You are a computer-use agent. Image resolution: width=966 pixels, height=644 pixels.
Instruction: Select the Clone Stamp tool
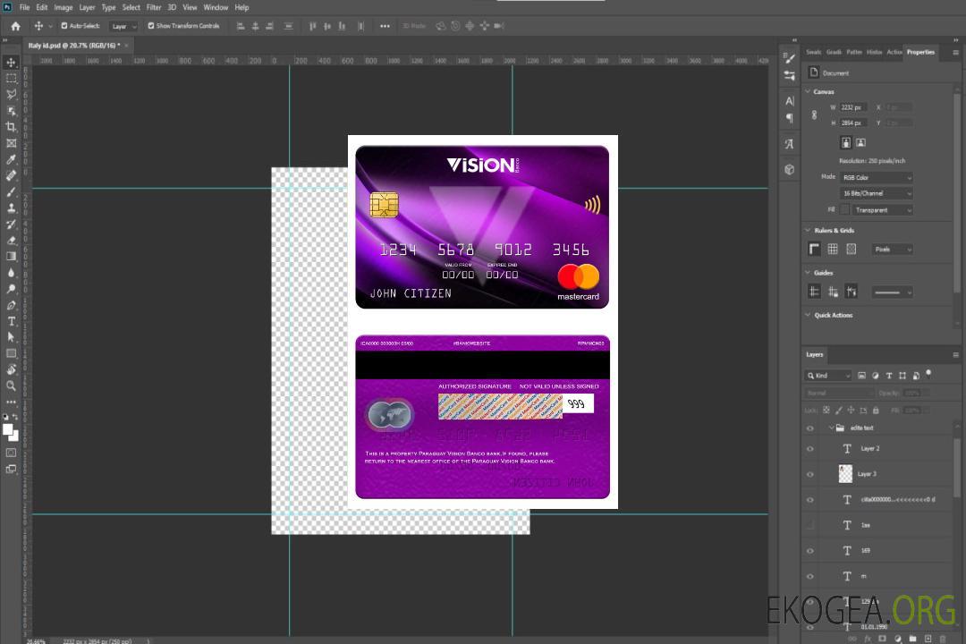pos(11,208)
